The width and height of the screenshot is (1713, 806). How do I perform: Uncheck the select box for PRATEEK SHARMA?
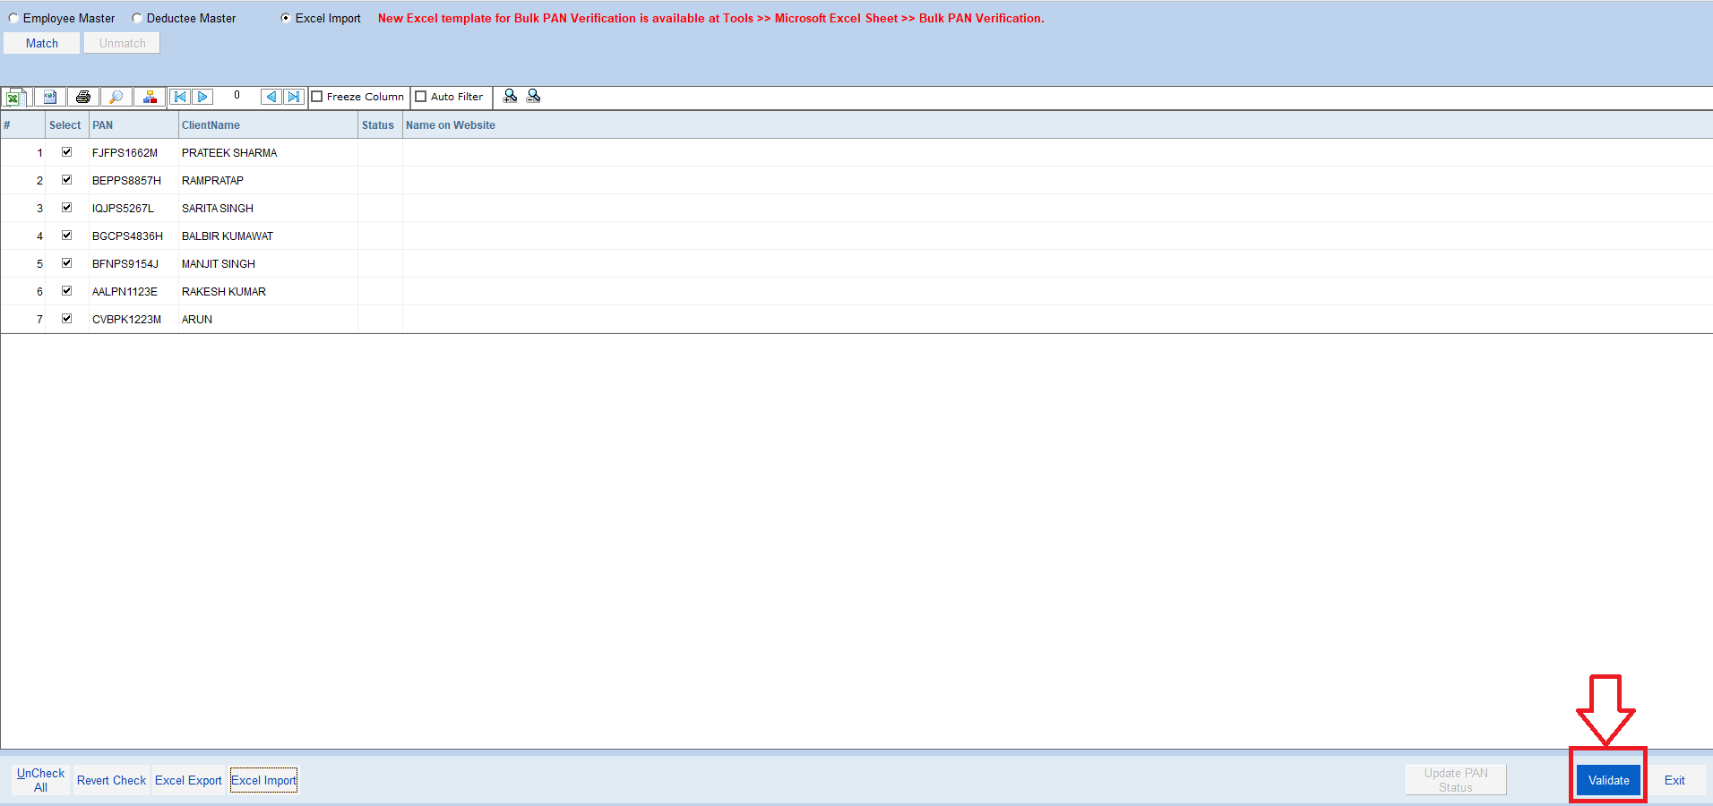pyautogui.click(x=66, y=152)
